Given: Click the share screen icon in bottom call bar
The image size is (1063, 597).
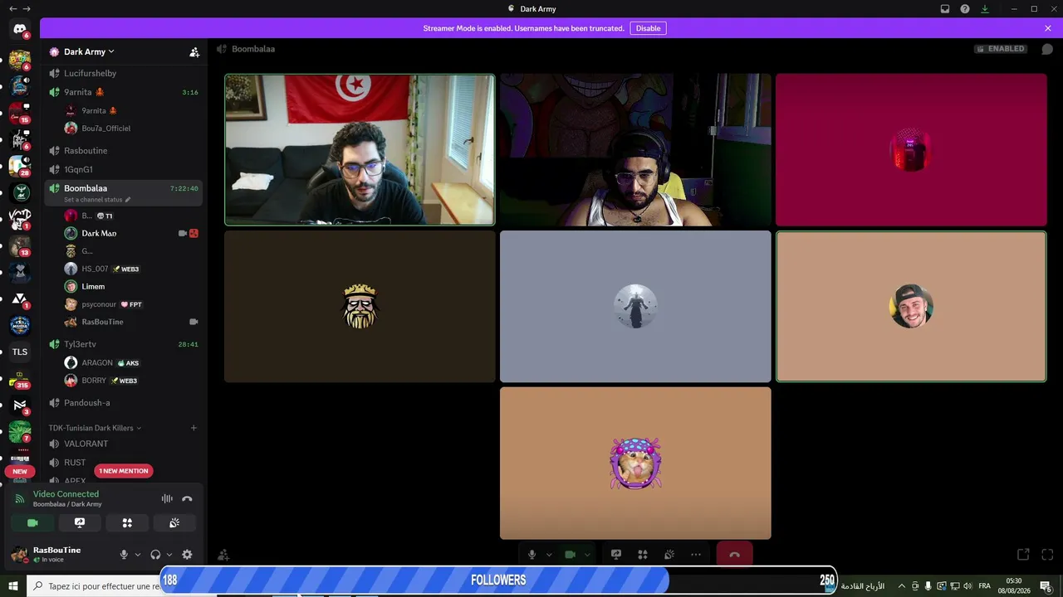Looking at the screenshot, I should pyautogui.click(x=616, y=555).
